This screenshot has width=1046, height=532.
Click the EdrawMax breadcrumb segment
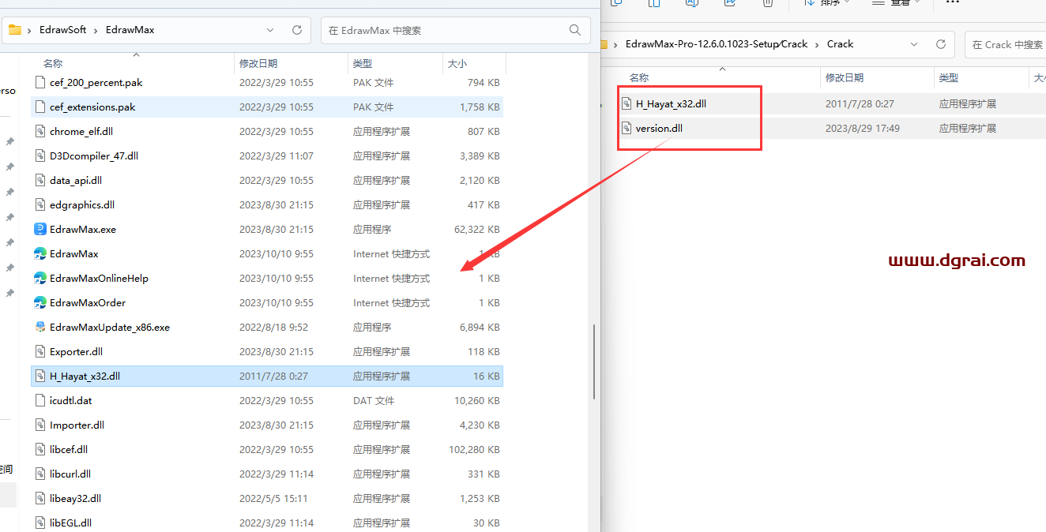(x=130, y=30)
